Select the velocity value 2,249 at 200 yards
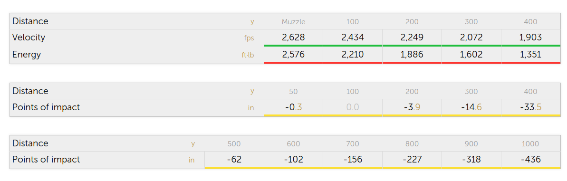This screenshot has height=181, width=567. coord(412,38)
